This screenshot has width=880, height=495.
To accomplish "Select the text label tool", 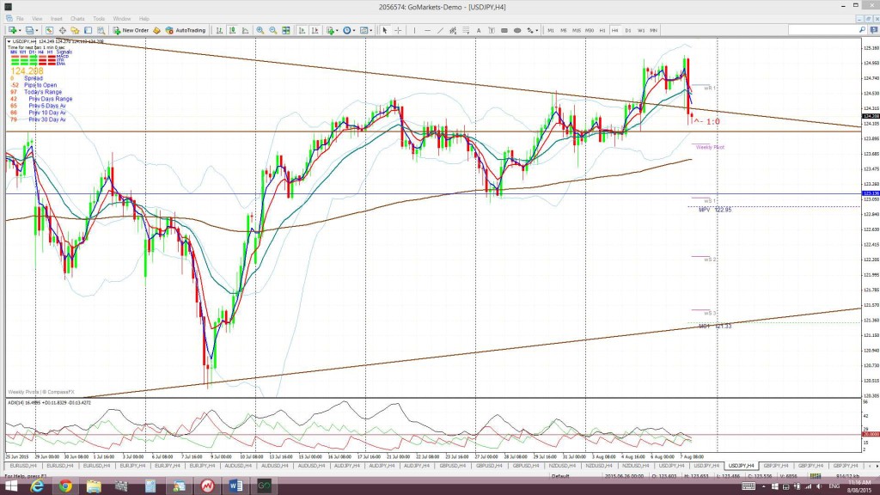I will [x=492, y=30].
